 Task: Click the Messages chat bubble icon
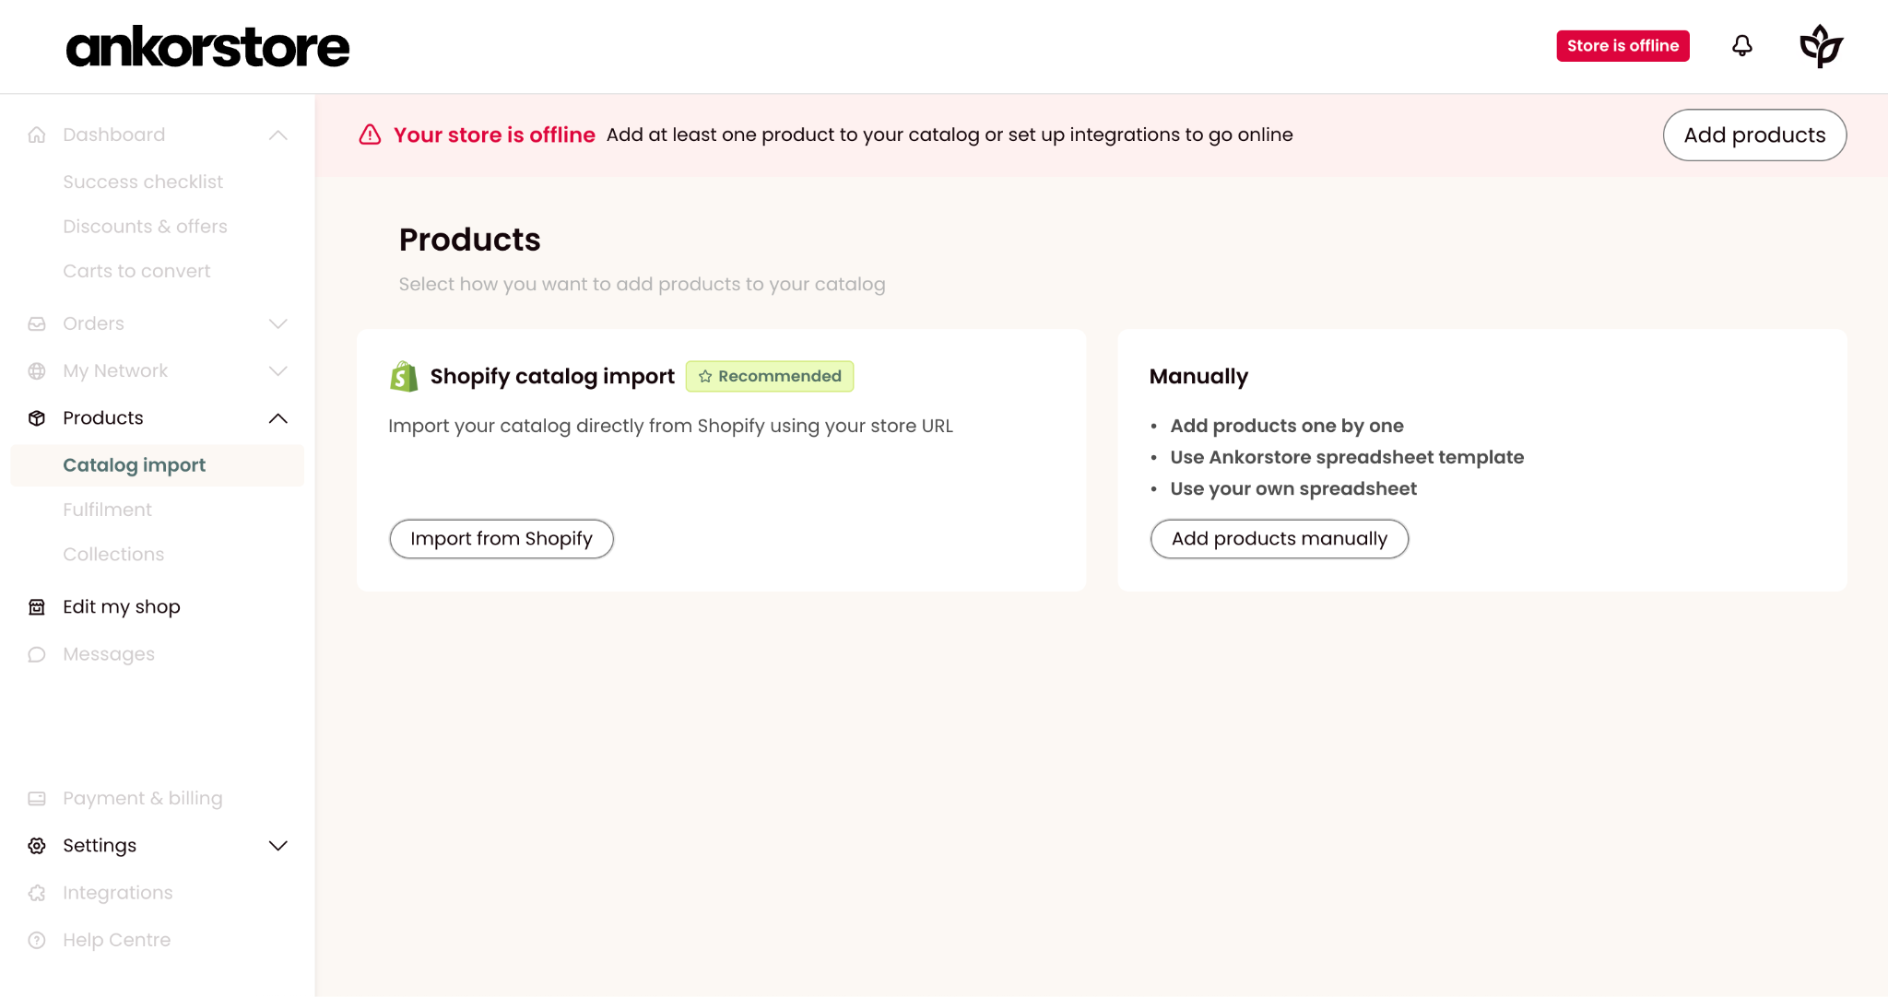point(37,654)
